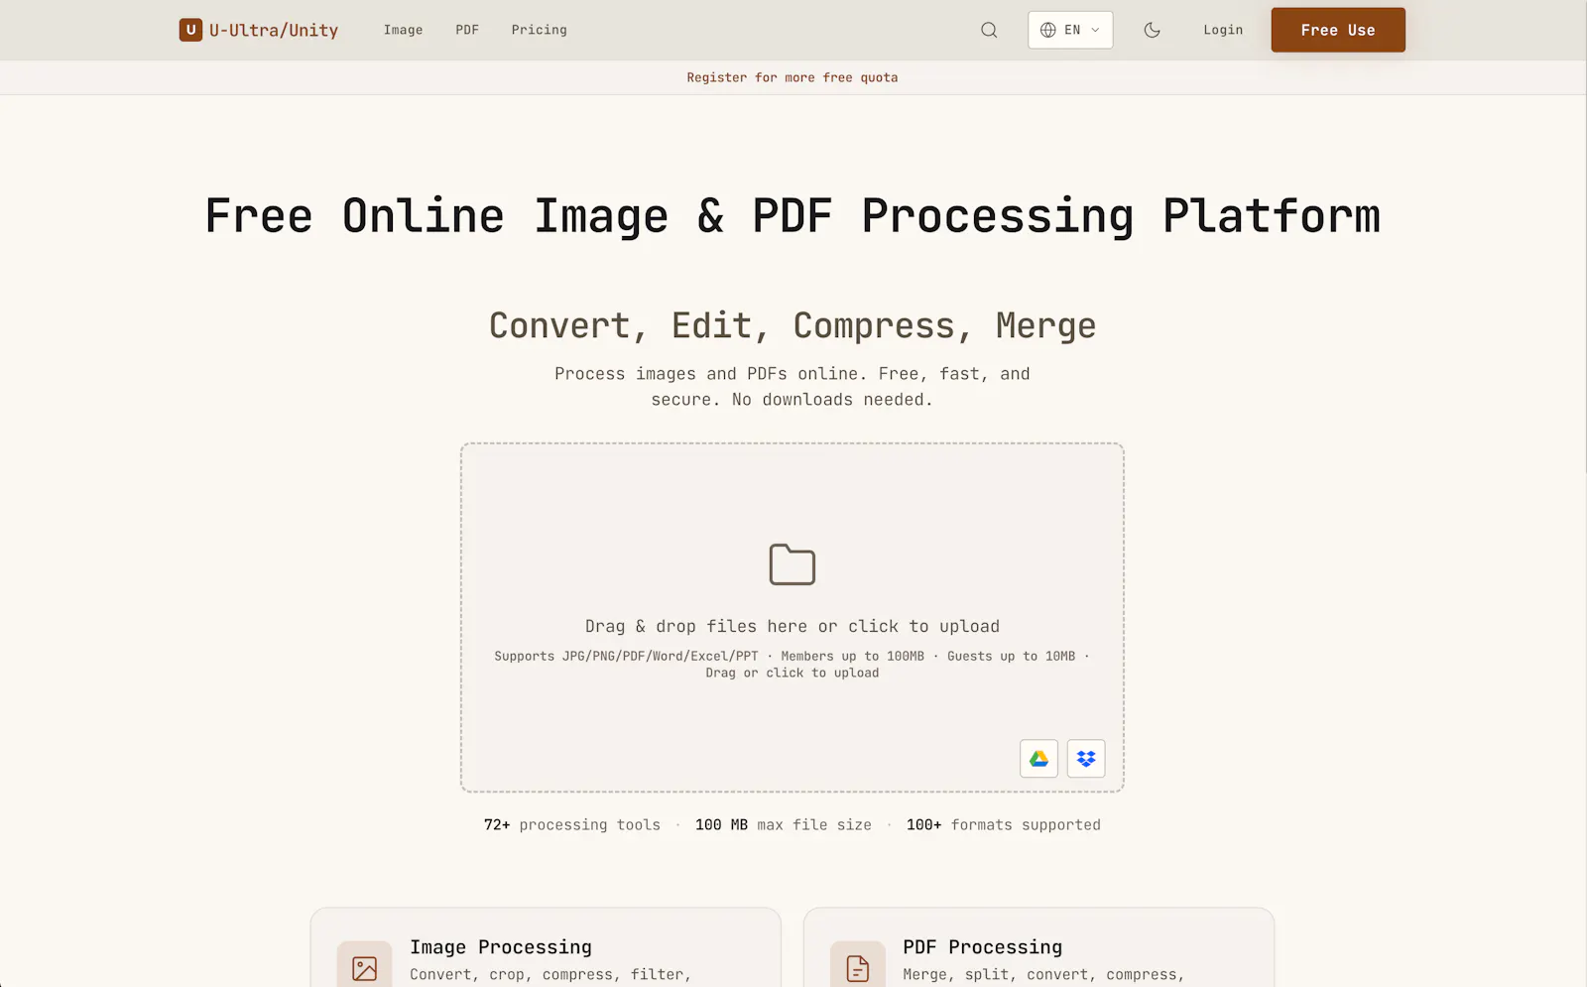Import a file from Dropbox
This screenshot has height=987, width=1587.
pyautogui.click(x=1086, y=759)
